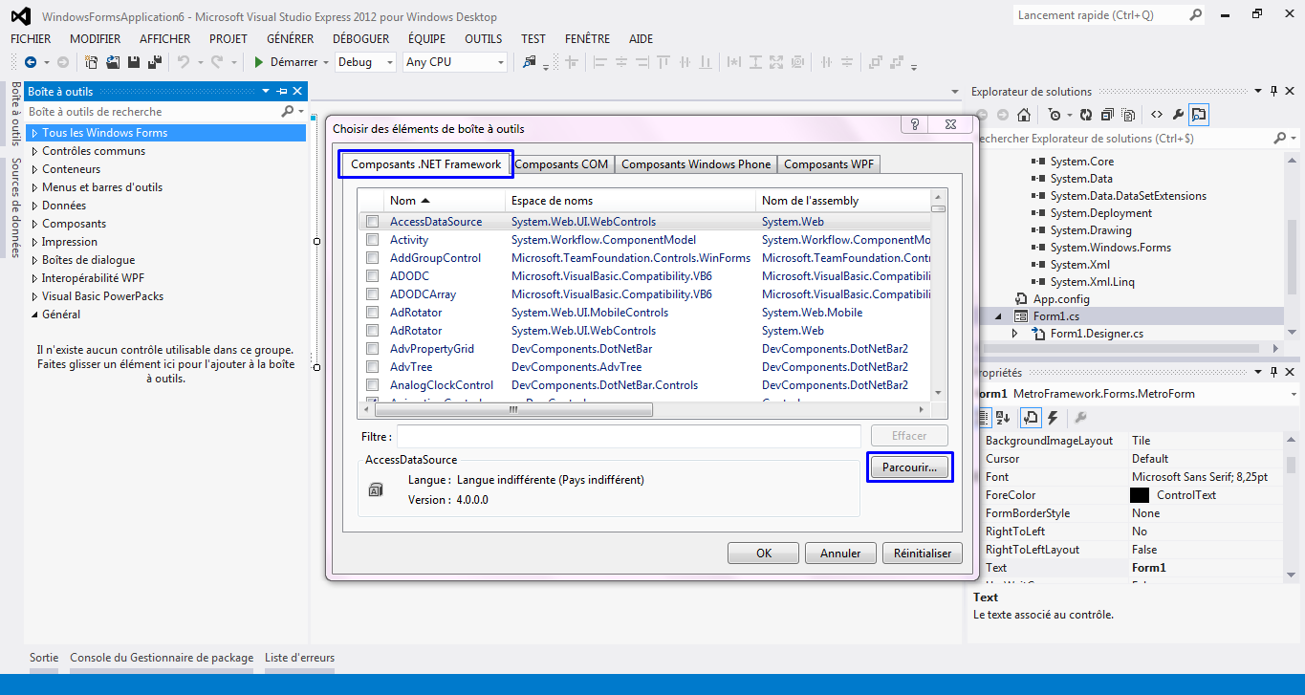Click the pending changes filter clock icon
The image size is (1305, 695).
click(1055, 115)
